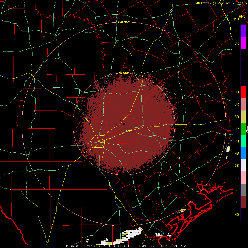Click the 'IC' legend label
The height and width of the screenshot is (248, 248).
pyautogui.click(x=236, y=178)
